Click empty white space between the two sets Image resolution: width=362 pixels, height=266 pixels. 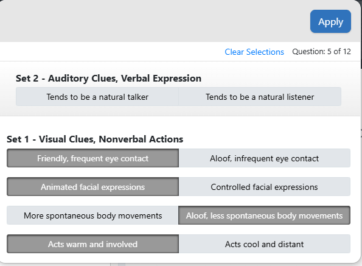point(180,125)
